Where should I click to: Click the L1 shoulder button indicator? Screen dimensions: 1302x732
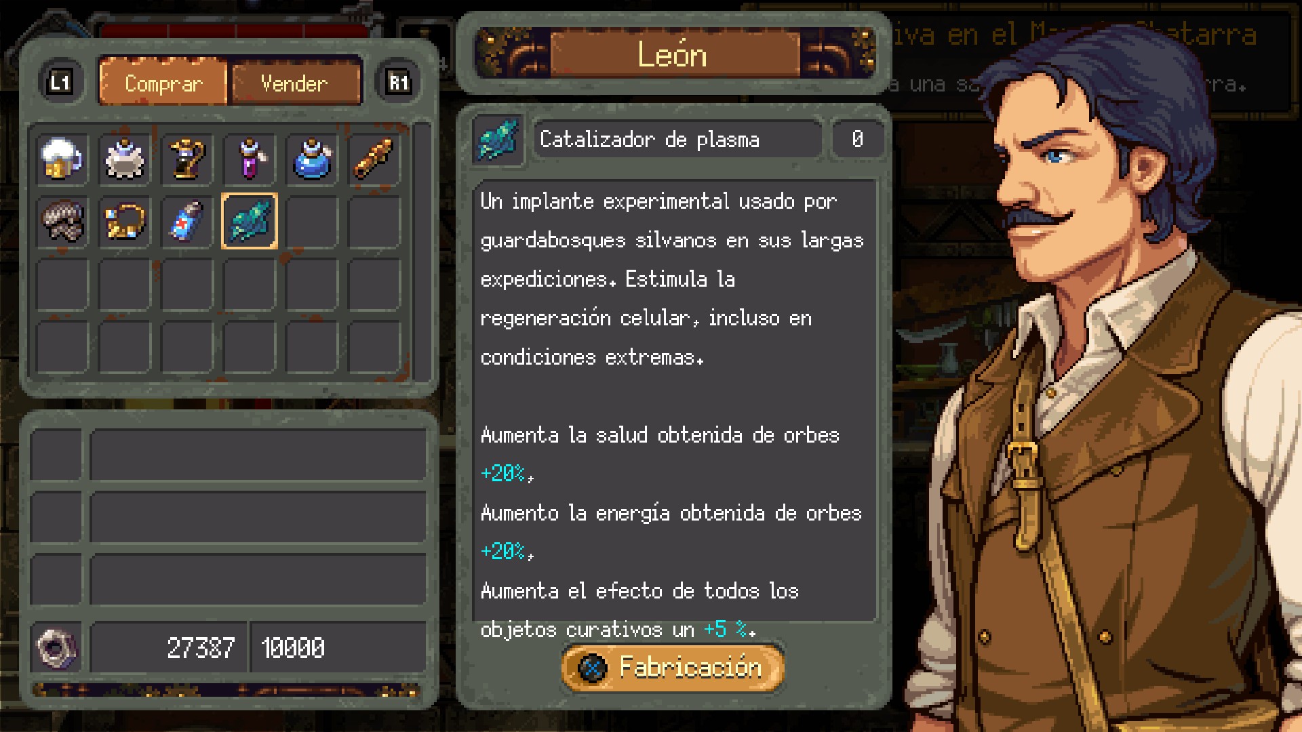click(60, 83)
